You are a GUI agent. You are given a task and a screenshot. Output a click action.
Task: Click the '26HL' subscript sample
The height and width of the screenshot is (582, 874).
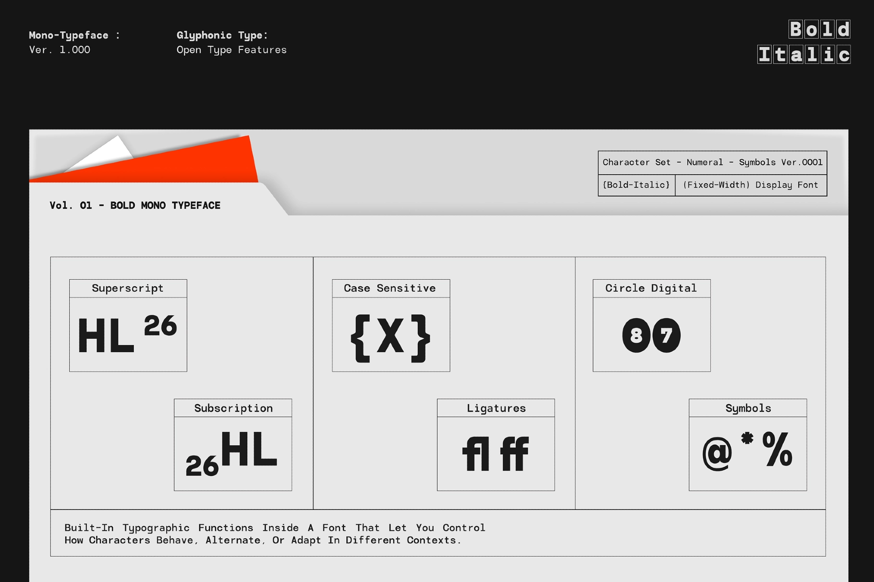(x=231, y=453)
